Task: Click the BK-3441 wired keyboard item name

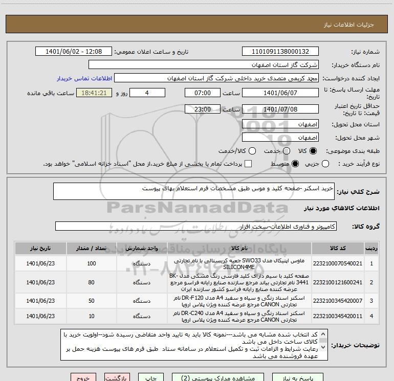Action: tap(239, 282)
